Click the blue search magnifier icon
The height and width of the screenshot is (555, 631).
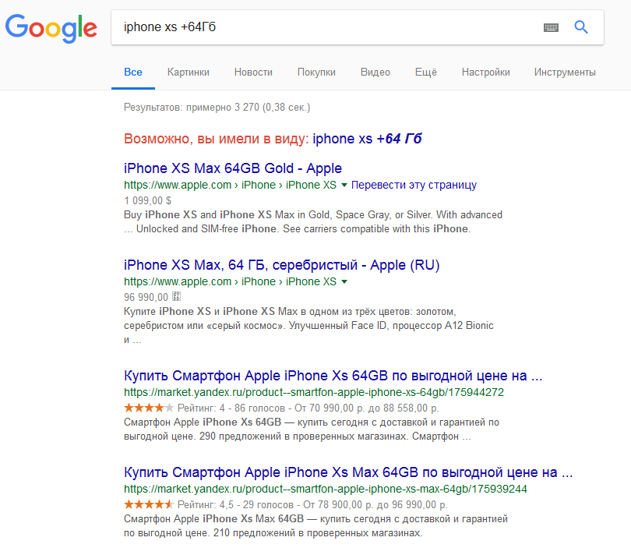(580, 27)
